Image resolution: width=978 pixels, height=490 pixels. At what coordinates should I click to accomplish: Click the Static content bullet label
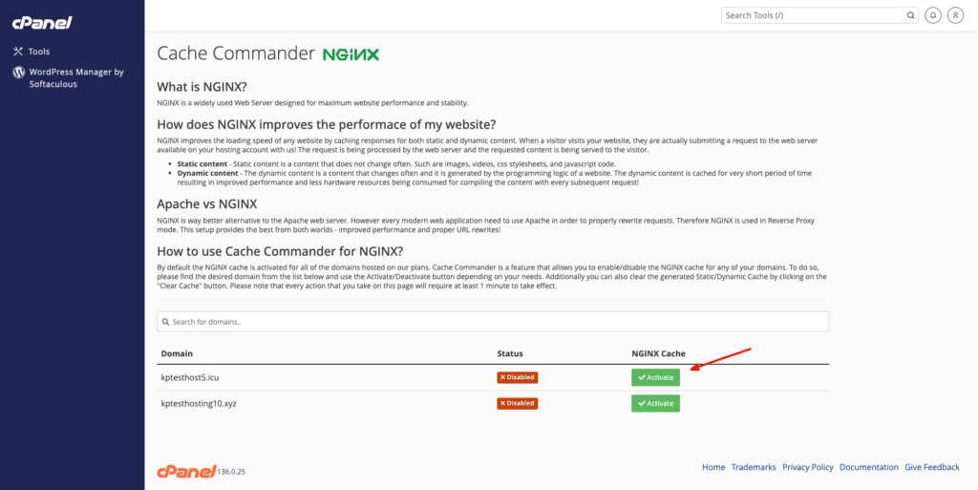point(202,164)
